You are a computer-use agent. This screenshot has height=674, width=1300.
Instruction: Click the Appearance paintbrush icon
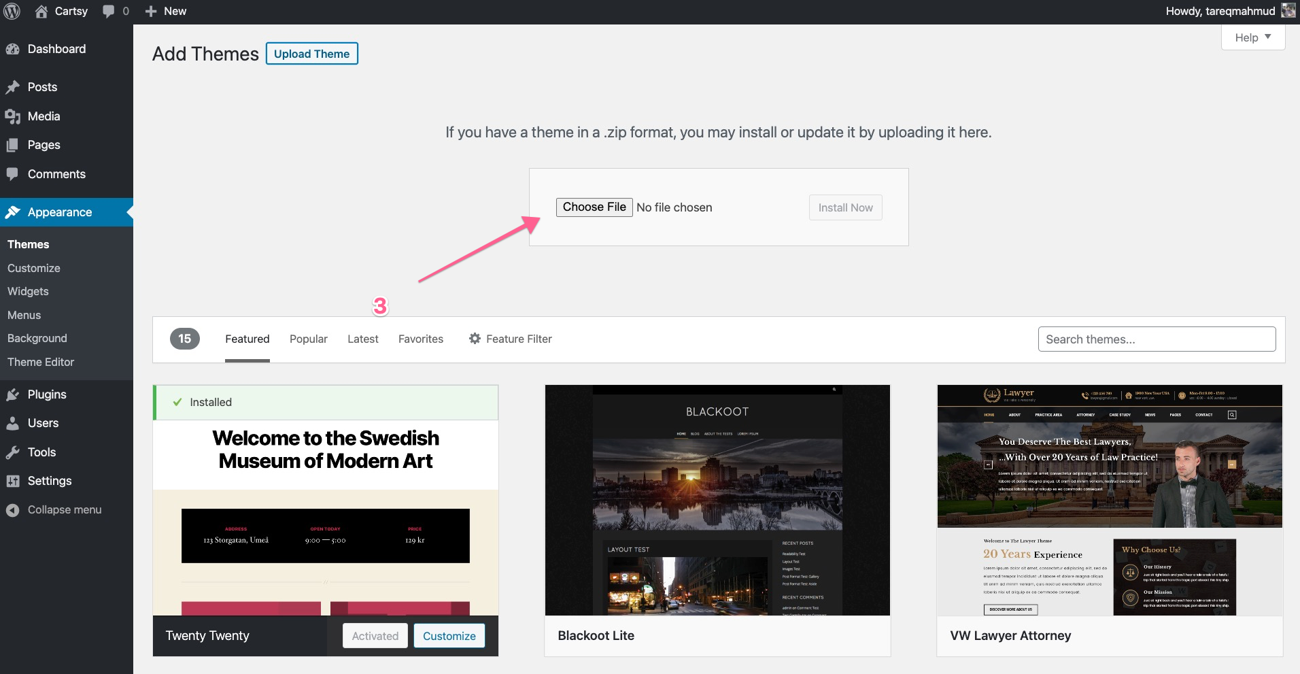[x=13, y=212]
